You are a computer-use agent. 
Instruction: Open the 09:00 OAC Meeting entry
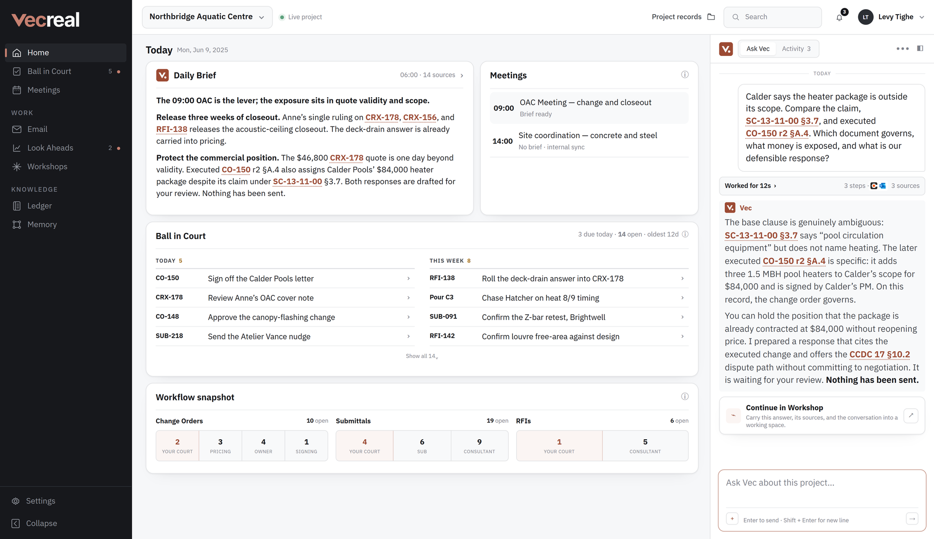coord(589,108)
